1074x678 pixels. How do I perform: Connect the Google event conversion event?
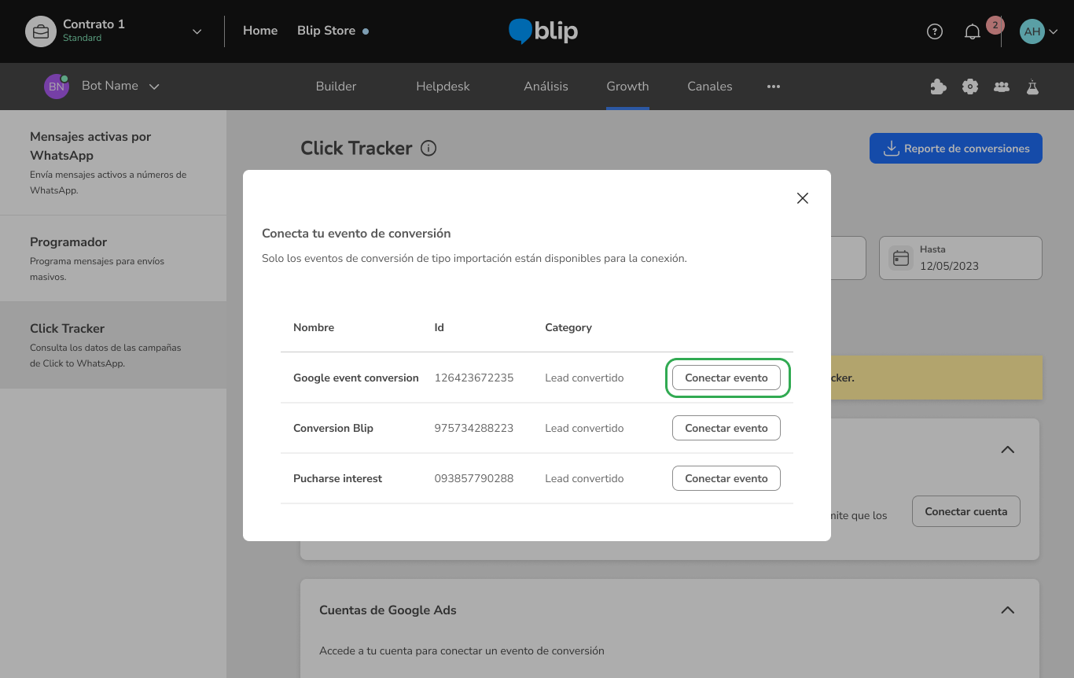726,378
